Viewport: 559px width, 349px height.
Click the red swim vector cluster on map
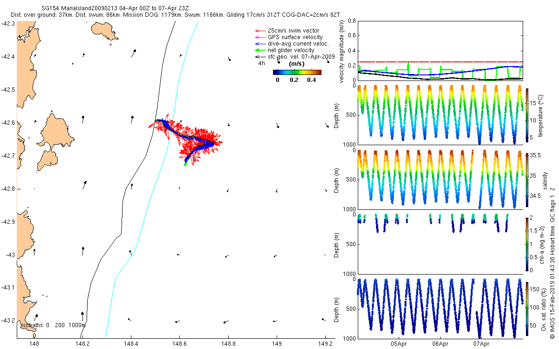click(200, 140)
